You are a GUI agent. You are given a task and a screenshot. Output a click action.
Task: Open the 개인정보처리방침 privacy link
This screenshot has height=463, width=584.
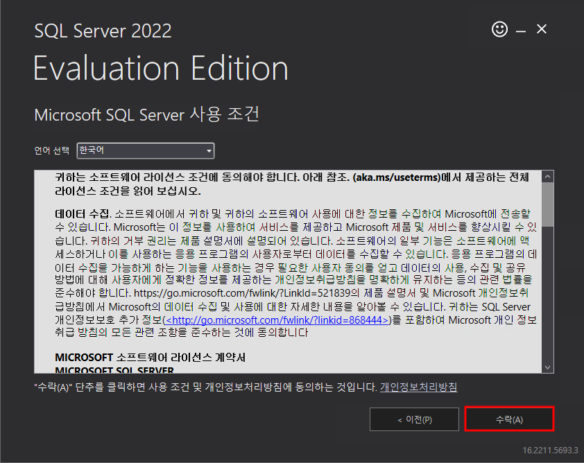coord(419,387)
